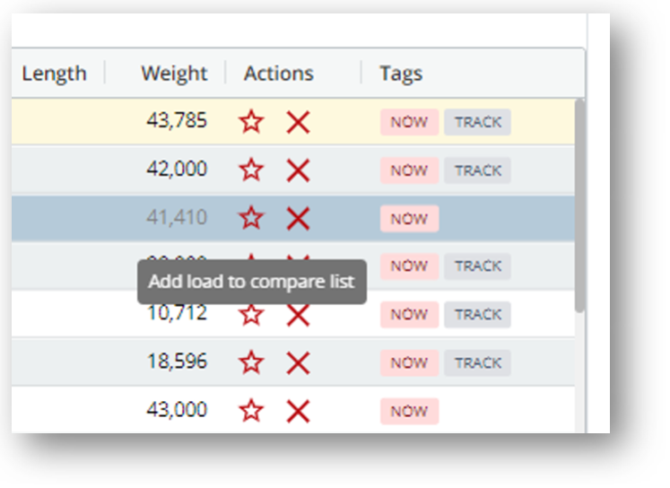Screen dimensions: 670x488
Task: Click the TRACK tag on 42,000 row
Action: pyautogui.click(x=477, y=170)
